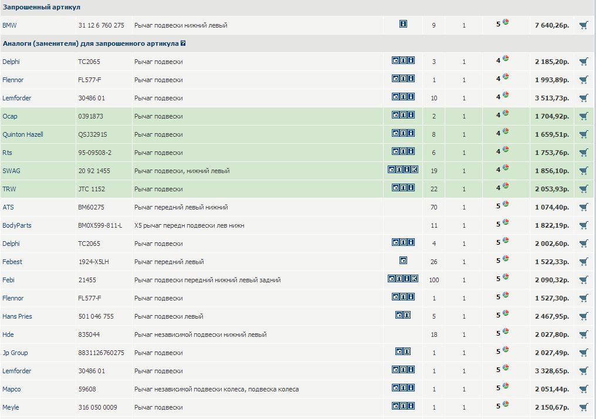
Task: Add Jp Group 8831126760275 to cart
Action: click(584, 353)
